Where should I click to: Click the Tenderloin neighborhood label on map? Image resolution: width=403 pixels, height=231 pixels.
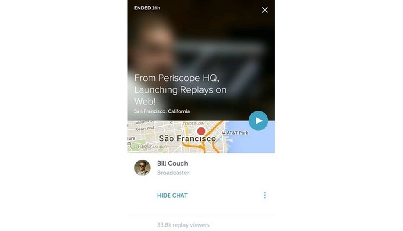pos(194,124)
